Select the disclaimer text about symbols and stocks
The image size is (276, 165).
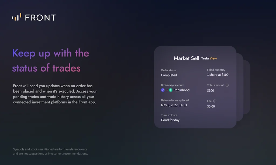coord(50,151)
